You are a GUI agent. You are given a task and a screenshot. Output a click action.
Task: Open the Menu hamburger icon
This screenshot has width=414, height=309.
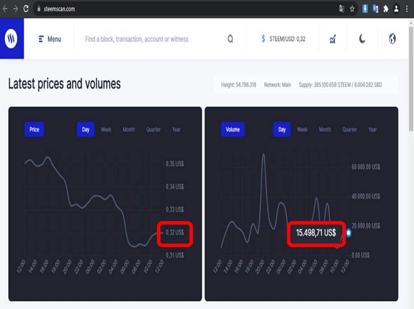(x=41, y=39)
